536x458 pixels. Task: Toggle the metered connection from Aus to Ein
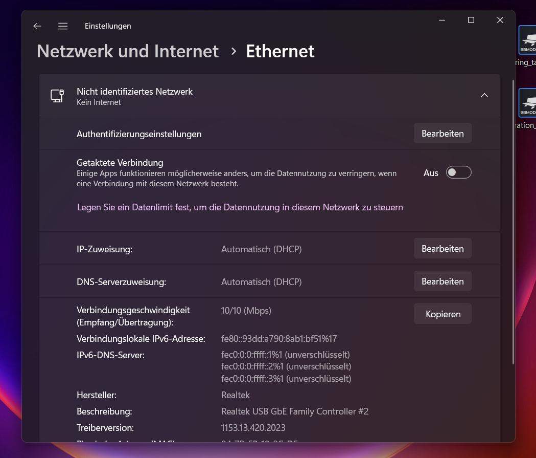[458, 172]
